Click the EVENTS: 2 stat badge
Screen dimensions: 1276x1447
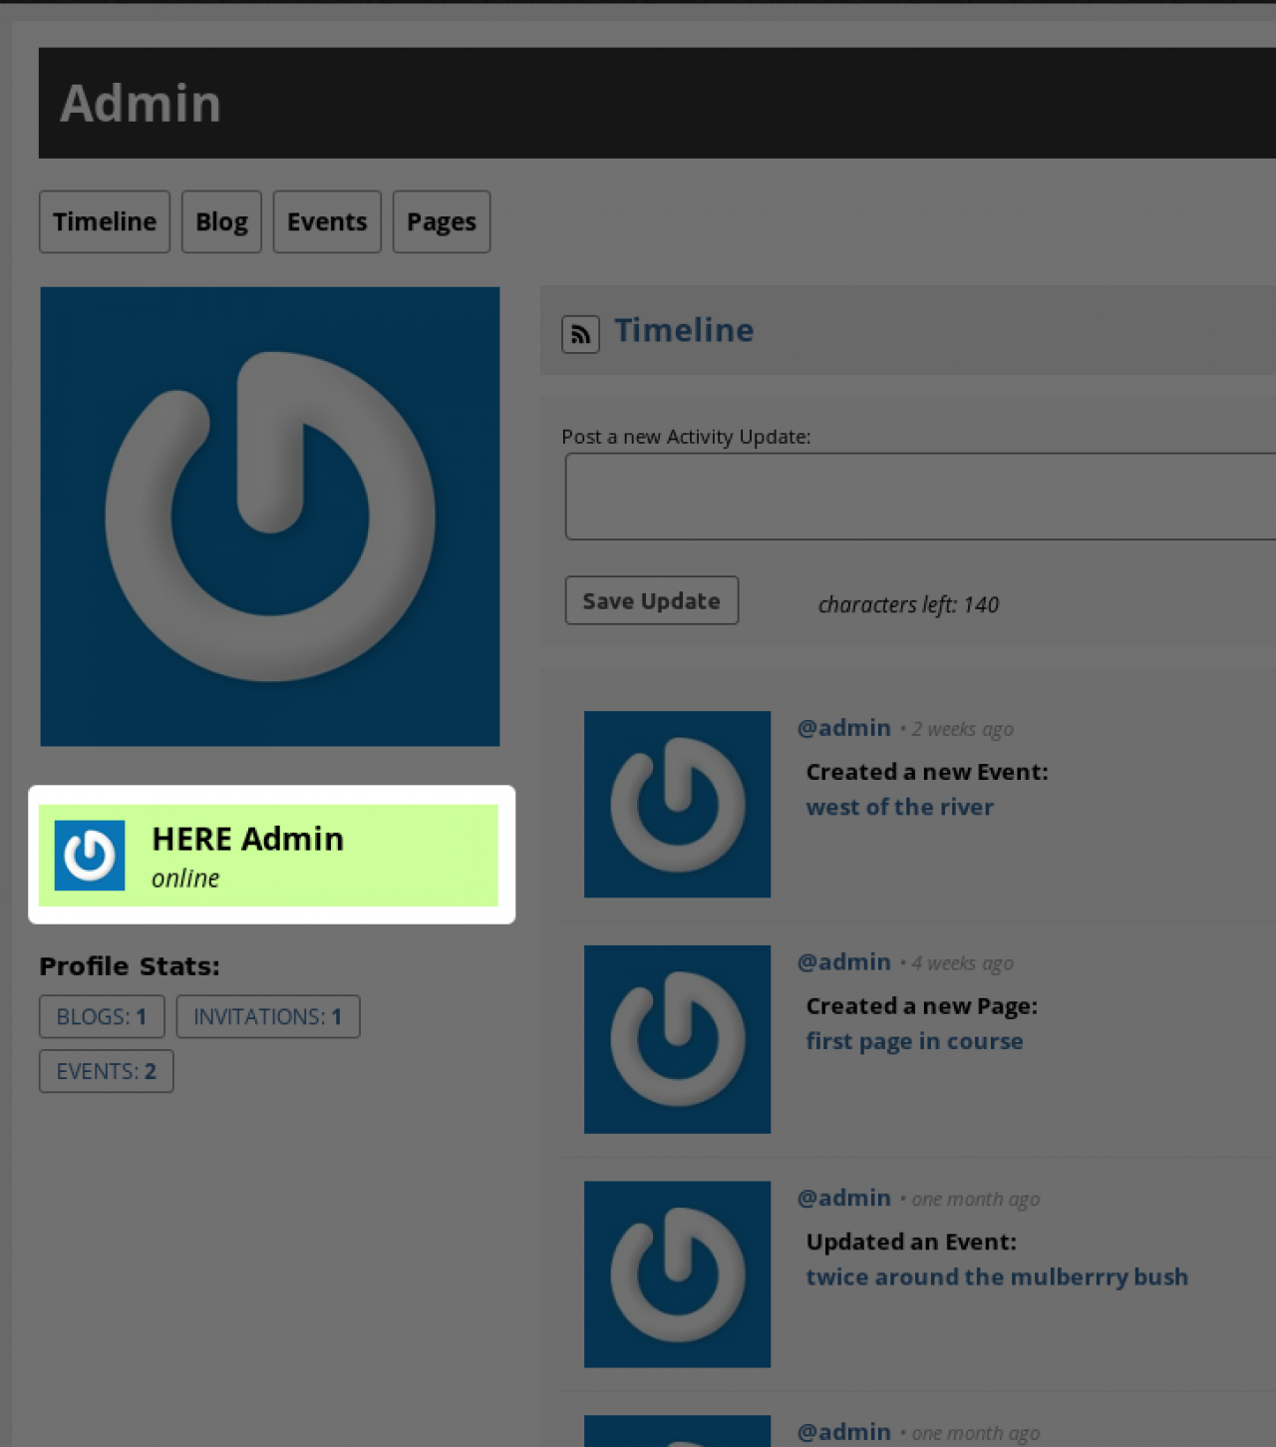point(107,1071)
